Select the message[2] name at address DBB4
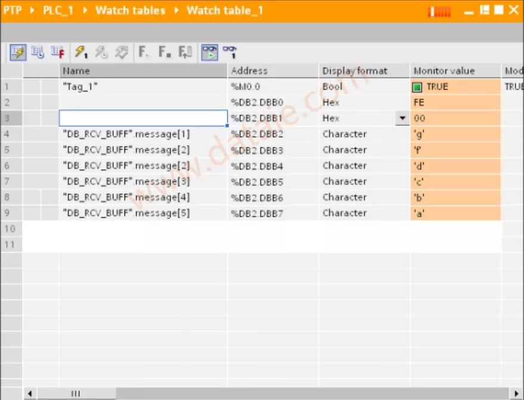 tap(143, 166)
